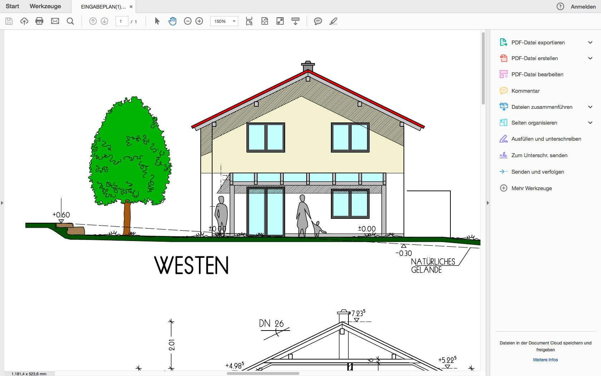
Task: Click the email envelope icon
Action: (x=55, y=21)
